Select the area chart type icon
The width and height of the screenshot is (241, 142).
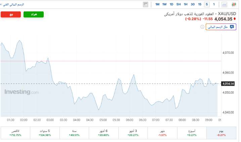[x=224, y=4]
